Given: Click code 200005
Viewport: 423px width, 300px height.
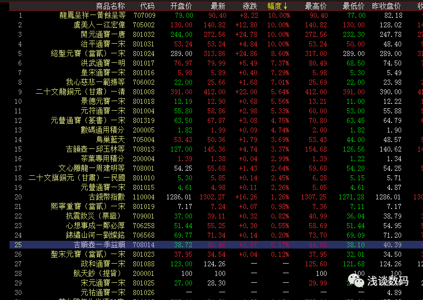Looking at the screenshot, I should pos(144,130).
